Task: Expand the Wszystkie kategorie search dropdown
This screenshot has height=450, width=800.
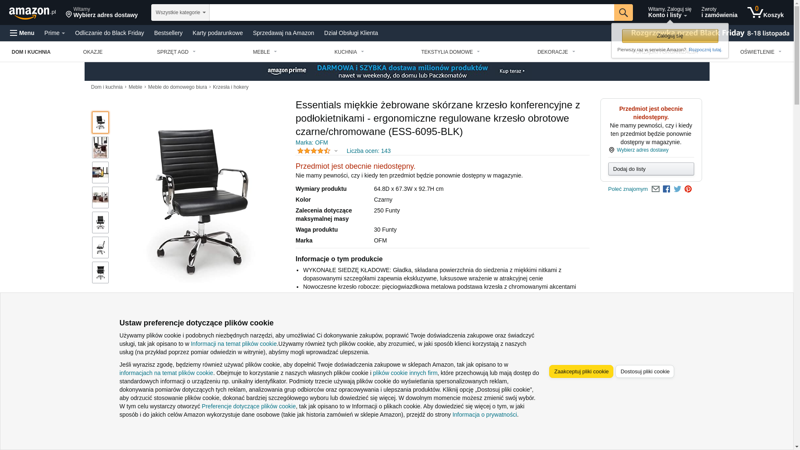Action: pyautogui.click(x=180, y=12)
